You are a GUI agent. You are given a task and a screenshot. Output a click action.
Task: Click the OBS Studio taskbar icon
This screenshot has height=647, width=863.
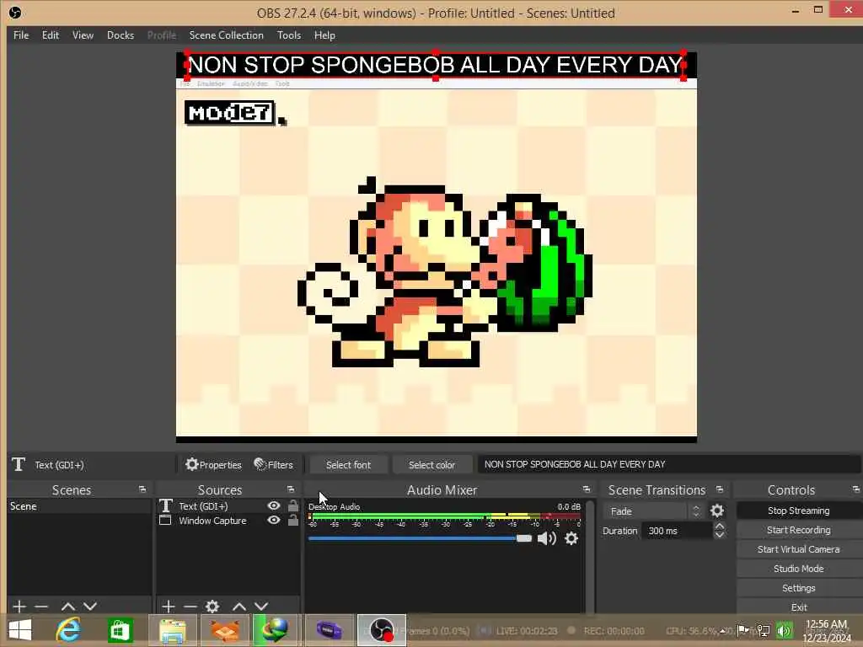[x=382, y=630]
